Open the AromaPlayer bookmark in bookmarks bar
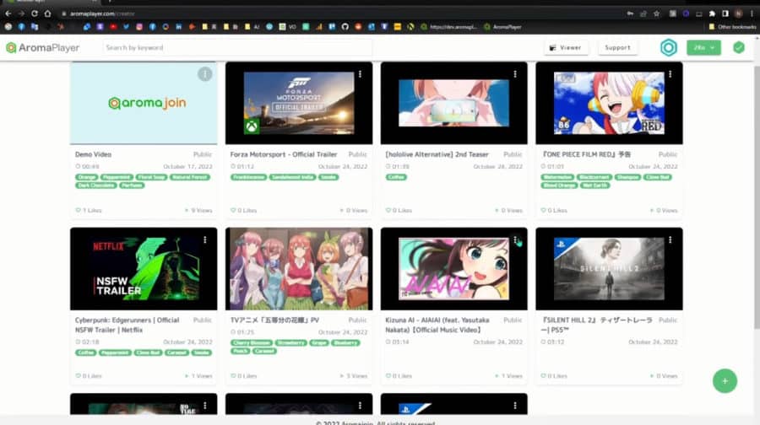The image size is (760, 425). 502,27
